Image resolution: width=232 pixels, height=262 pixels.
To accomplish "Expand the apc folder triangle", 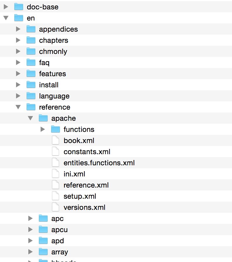I will [x=30, y=218].
